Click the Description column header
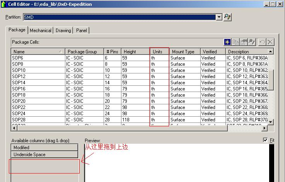 point(247,52)
